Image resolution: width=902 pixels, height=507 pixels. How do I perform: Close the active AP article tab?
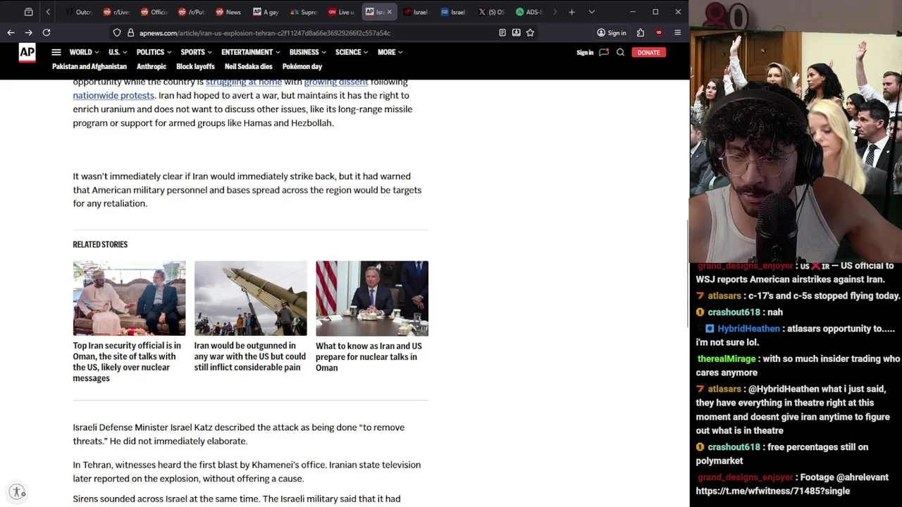pos(389,12)
